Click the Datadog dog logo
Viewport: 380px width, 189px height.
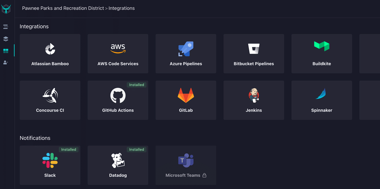(118, 161)
